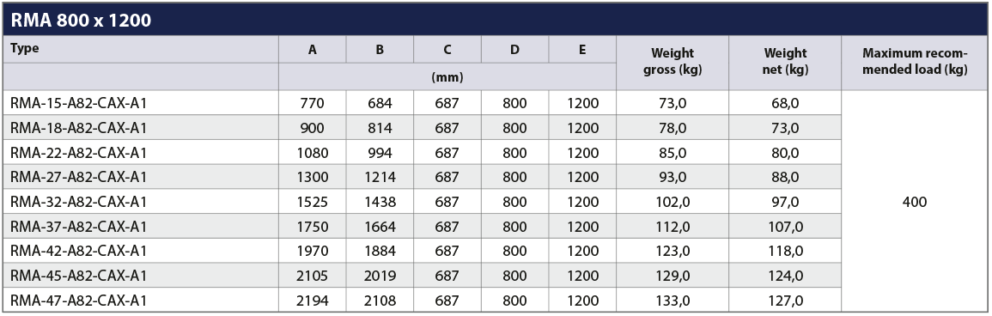Click column header A
This screenshot has height=316, width=992.
pyautogui.click(x=313, y=50)
